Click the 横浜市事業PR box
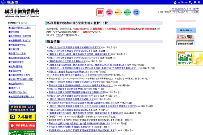 (x=186, y=30)
